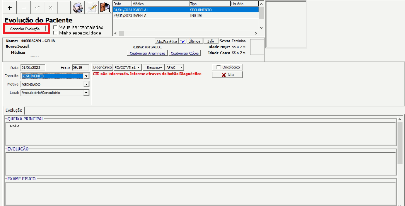Expand the APAC dropdown
Image resolution: width=405 pixels, height=206 pixels.
(x=175, y=67)
